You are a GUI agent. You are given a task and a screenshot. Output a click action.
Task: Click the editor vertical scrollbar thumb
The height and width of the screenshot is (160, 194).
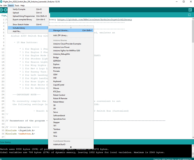193,31
